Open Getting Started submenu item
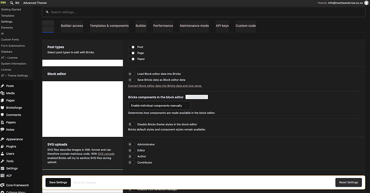This screenshot has height=193, width=370. pos(11,10)
